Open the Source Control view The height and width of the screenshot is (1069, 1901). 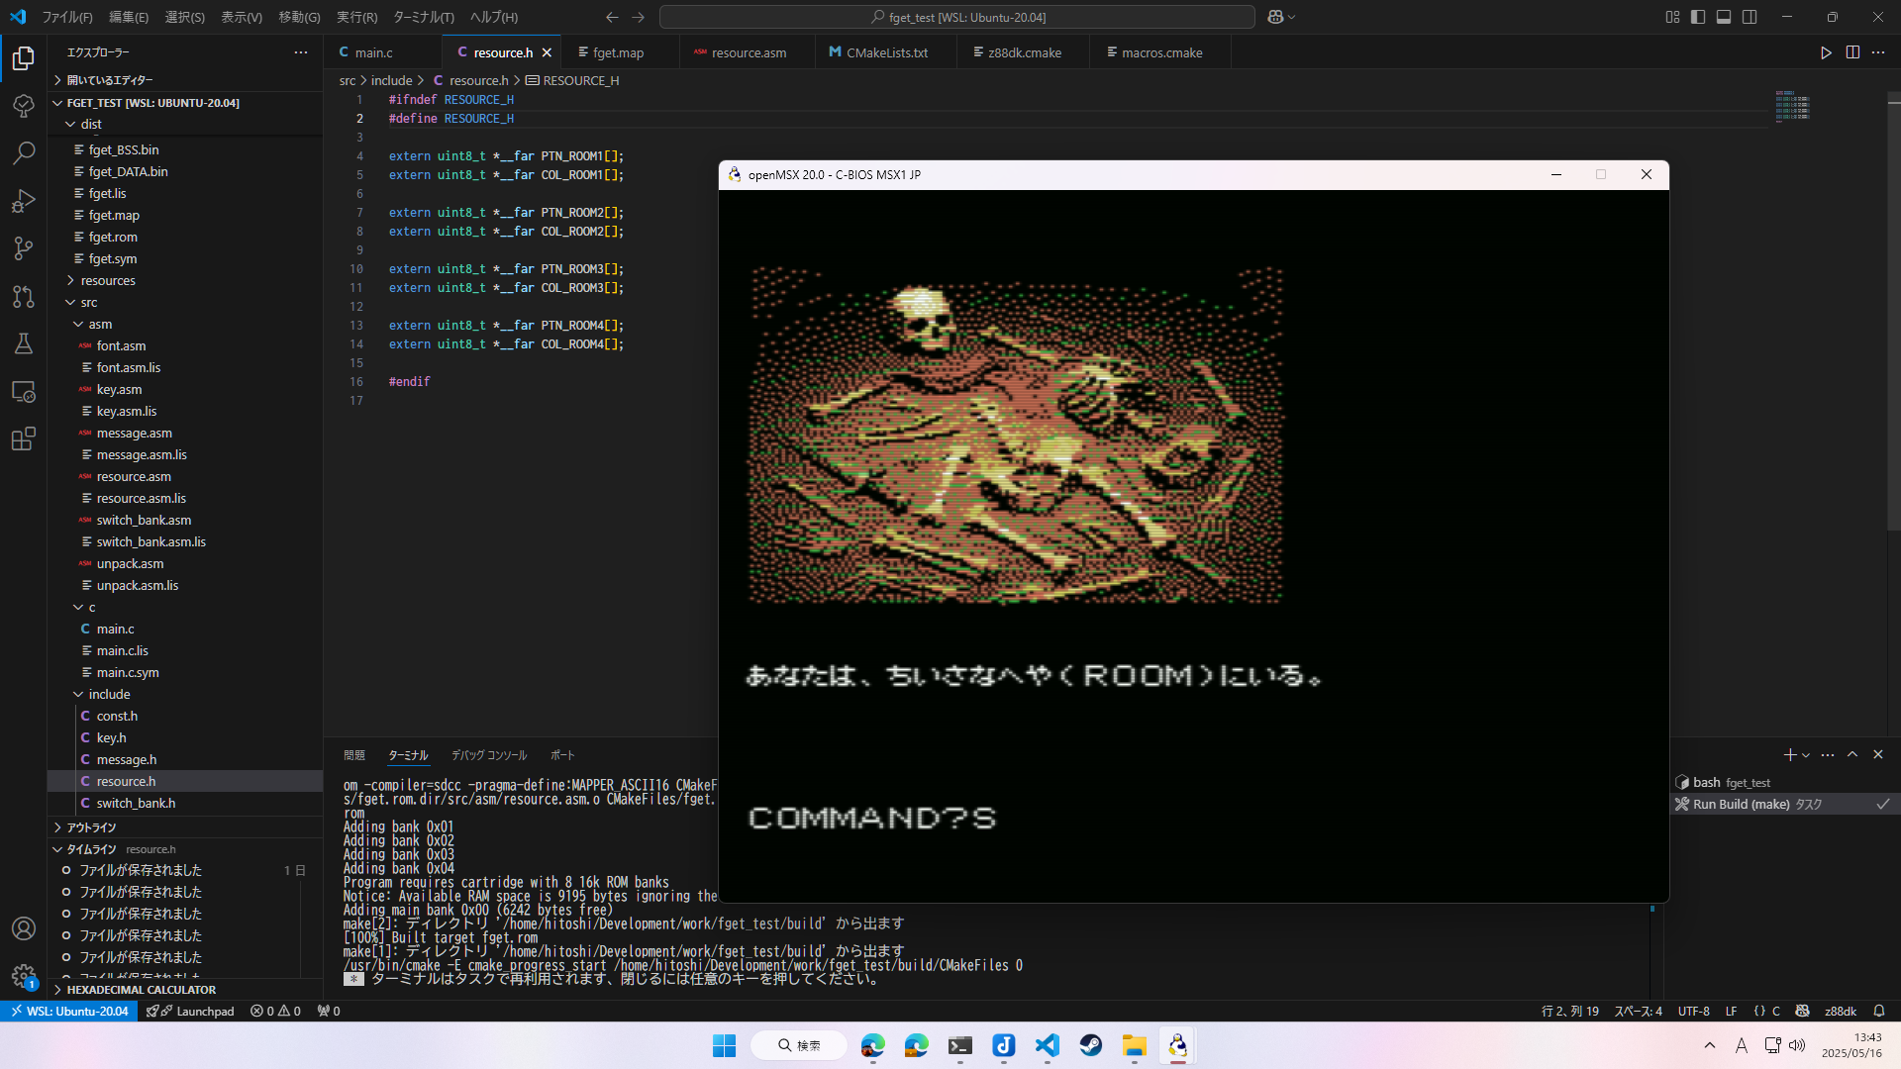[x=24, y=248]
